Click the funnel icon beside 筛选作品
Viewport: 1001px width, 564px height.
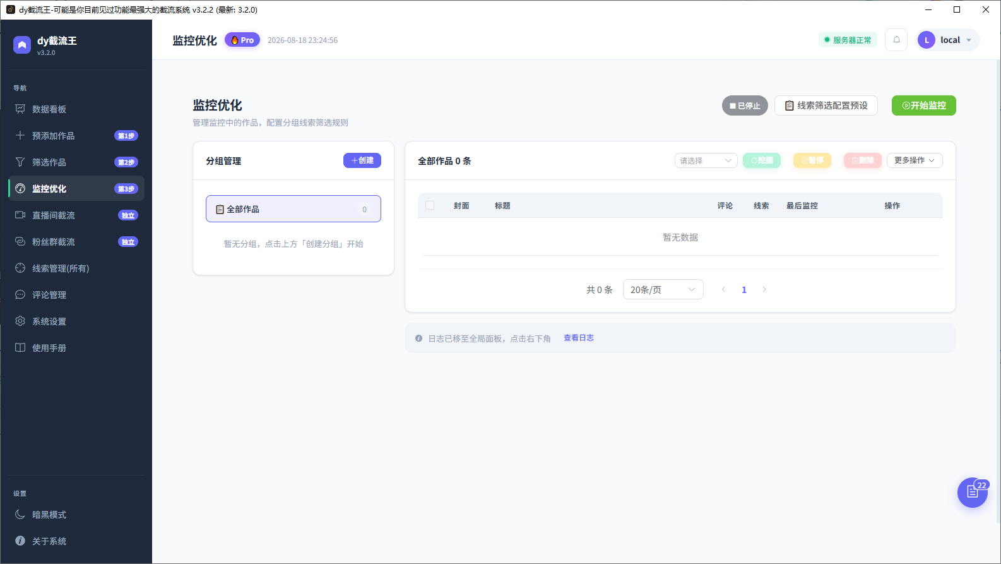(20, 162)
